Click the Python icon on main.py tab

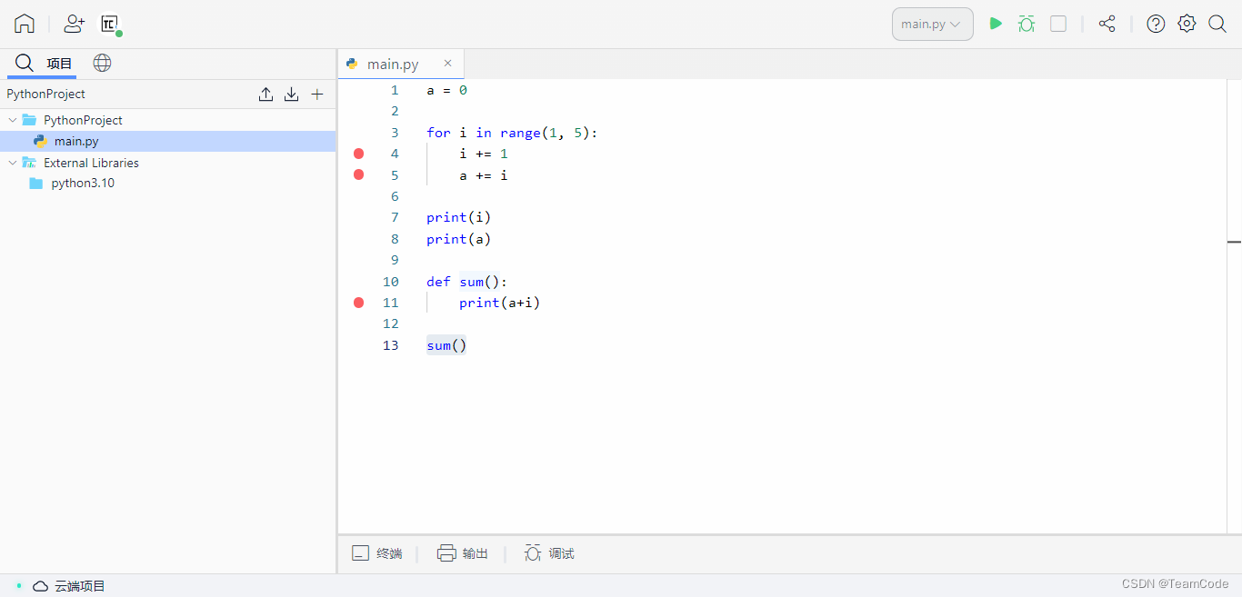coord(353,64)
